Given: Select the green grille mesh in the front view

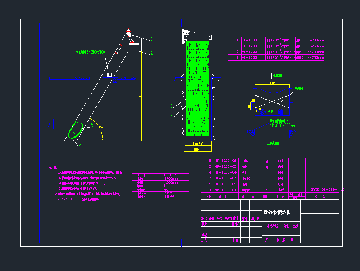Looking at the screenshot, I should pyautogui.click(x=198, y=88).
